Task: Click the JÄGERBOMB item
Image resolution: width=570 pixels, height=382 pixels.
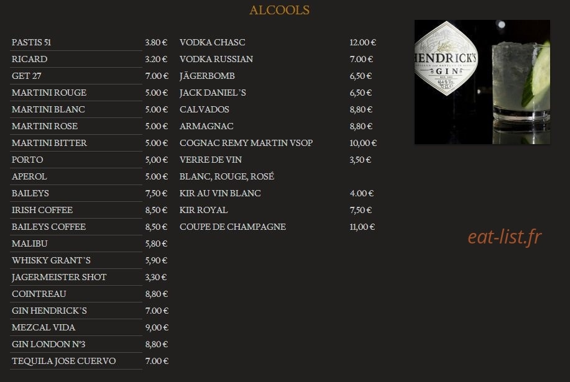Action: click(x=207, y=76)
